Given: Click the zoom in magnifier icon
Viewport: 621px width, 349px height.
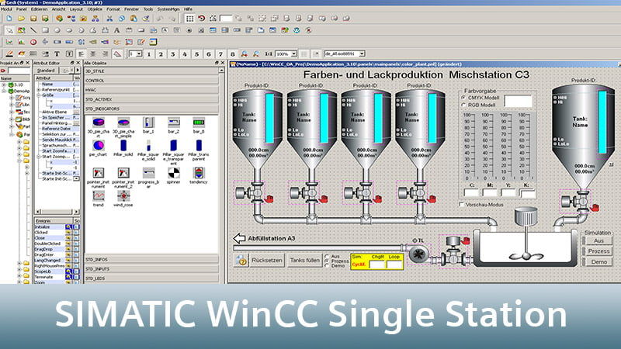Looking at the screenshot, I should (245, 54).
